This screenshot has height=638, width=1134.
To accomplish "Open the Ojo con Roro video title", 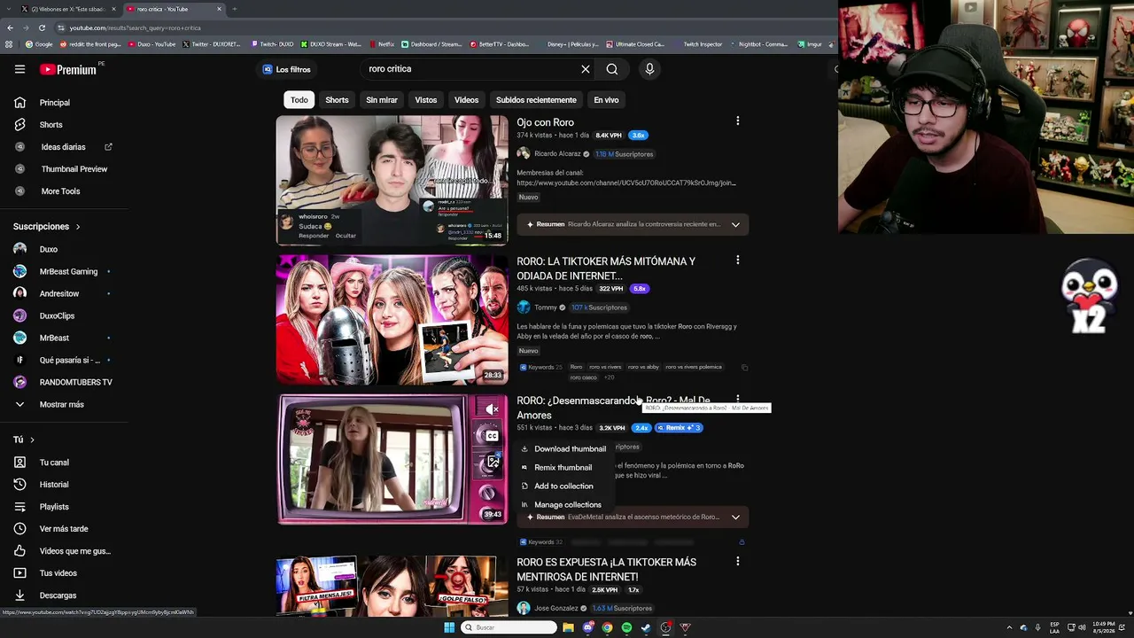I will tap(545, 122).
